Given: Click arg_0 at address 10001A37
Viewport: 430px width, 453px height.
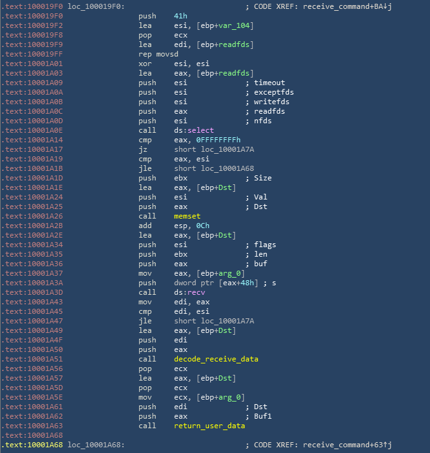Looking at the screenshot, I should pos(229,273).
